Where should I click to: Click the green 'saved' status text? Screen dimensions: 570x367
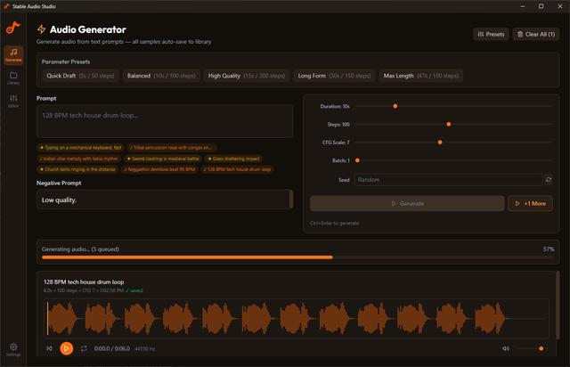coord(134,290)
